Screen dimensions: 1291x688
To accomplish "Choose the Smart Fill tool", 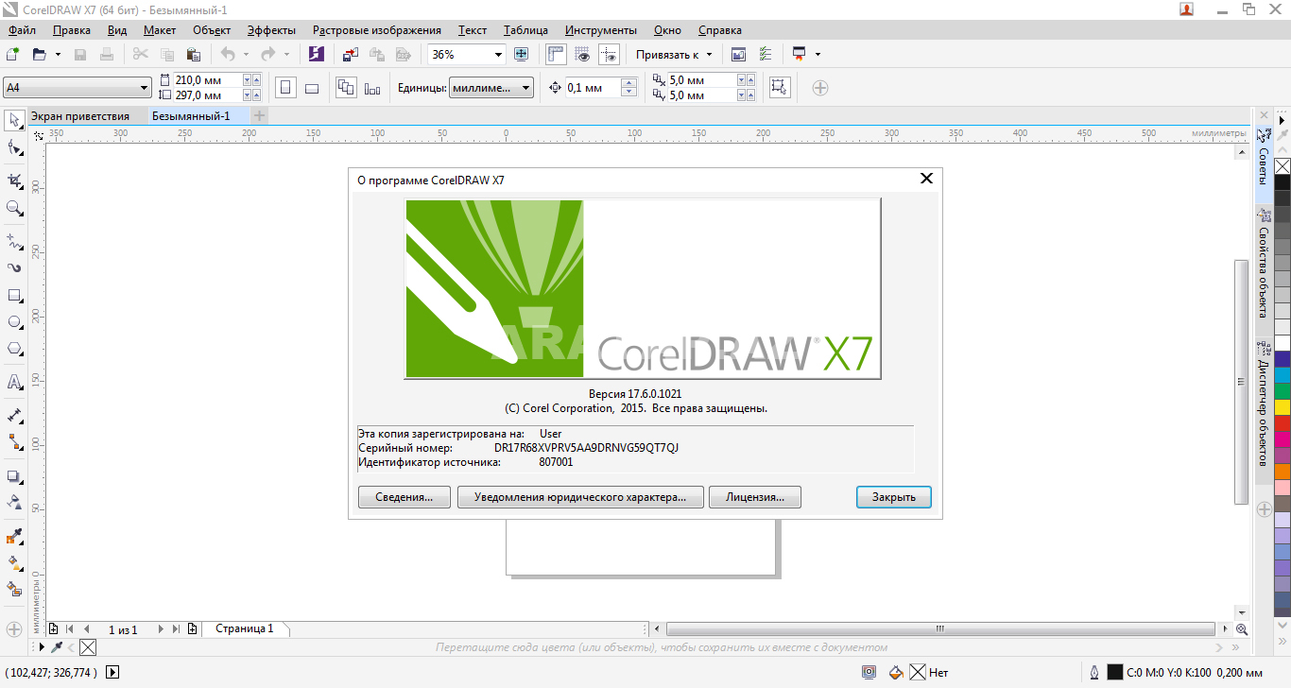I will pyautogui.click(x=14, y=589).
